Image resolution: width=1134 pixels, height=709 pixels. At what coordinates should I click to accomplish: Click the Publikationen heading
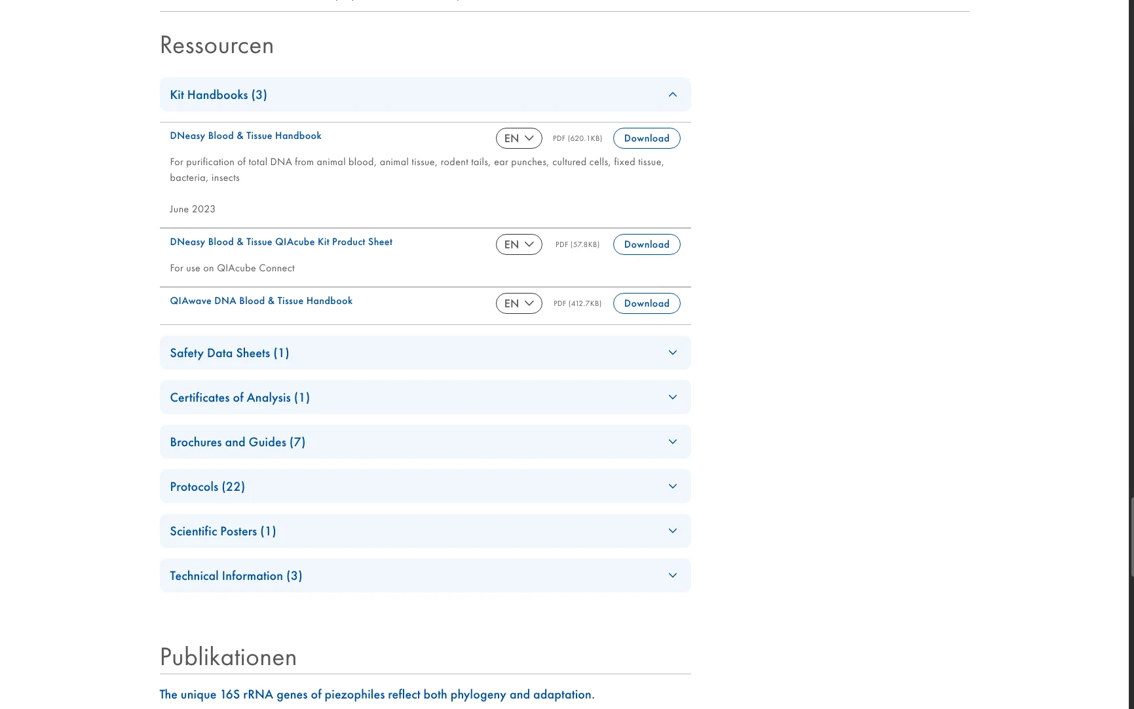click(228, 657)
